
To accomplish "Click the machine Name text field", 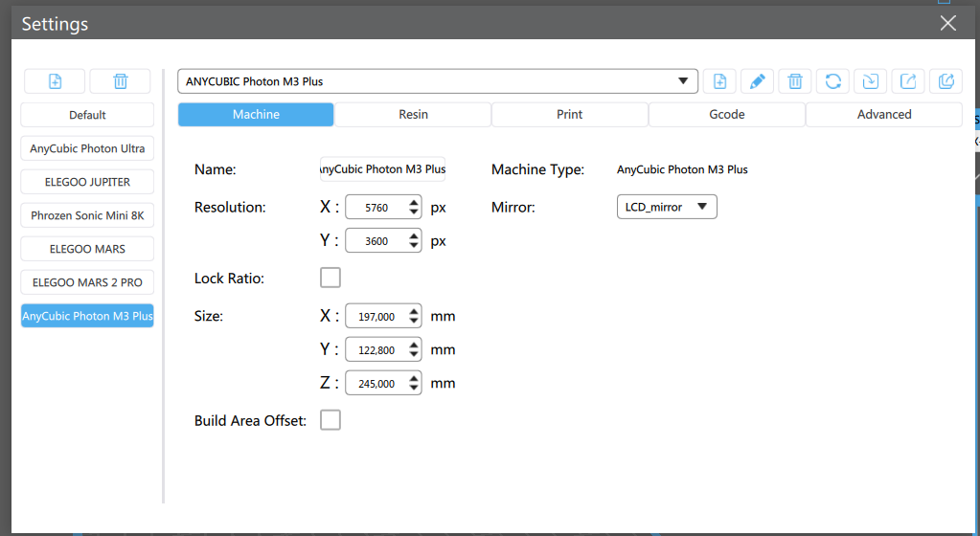I will pos(382,169).
